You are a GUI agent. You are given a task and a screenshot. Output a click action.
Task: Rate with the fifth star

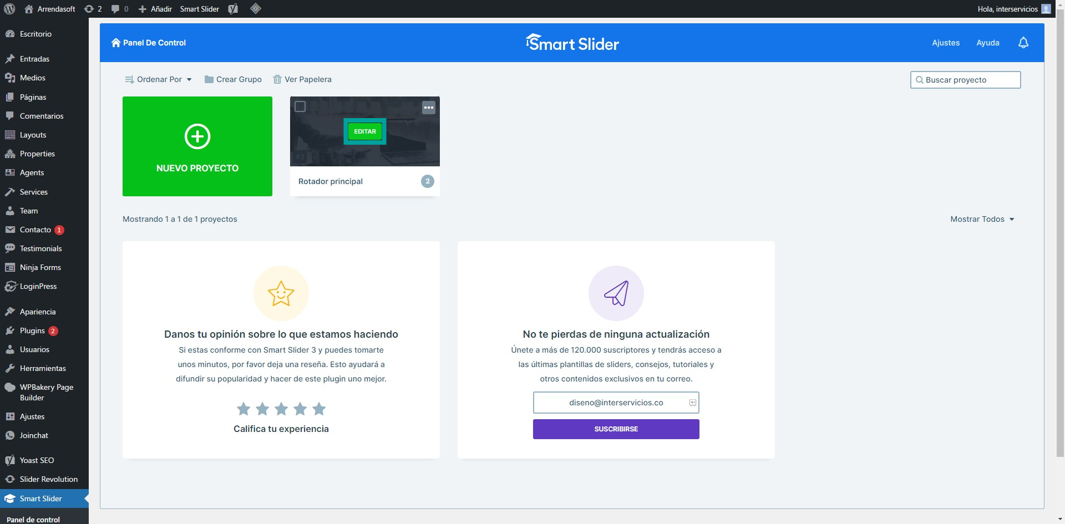point(319,409)
